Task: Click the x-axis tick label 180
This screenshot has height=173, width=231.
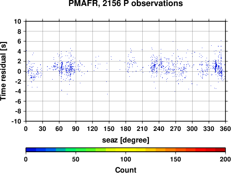Action: pos(126,129)
